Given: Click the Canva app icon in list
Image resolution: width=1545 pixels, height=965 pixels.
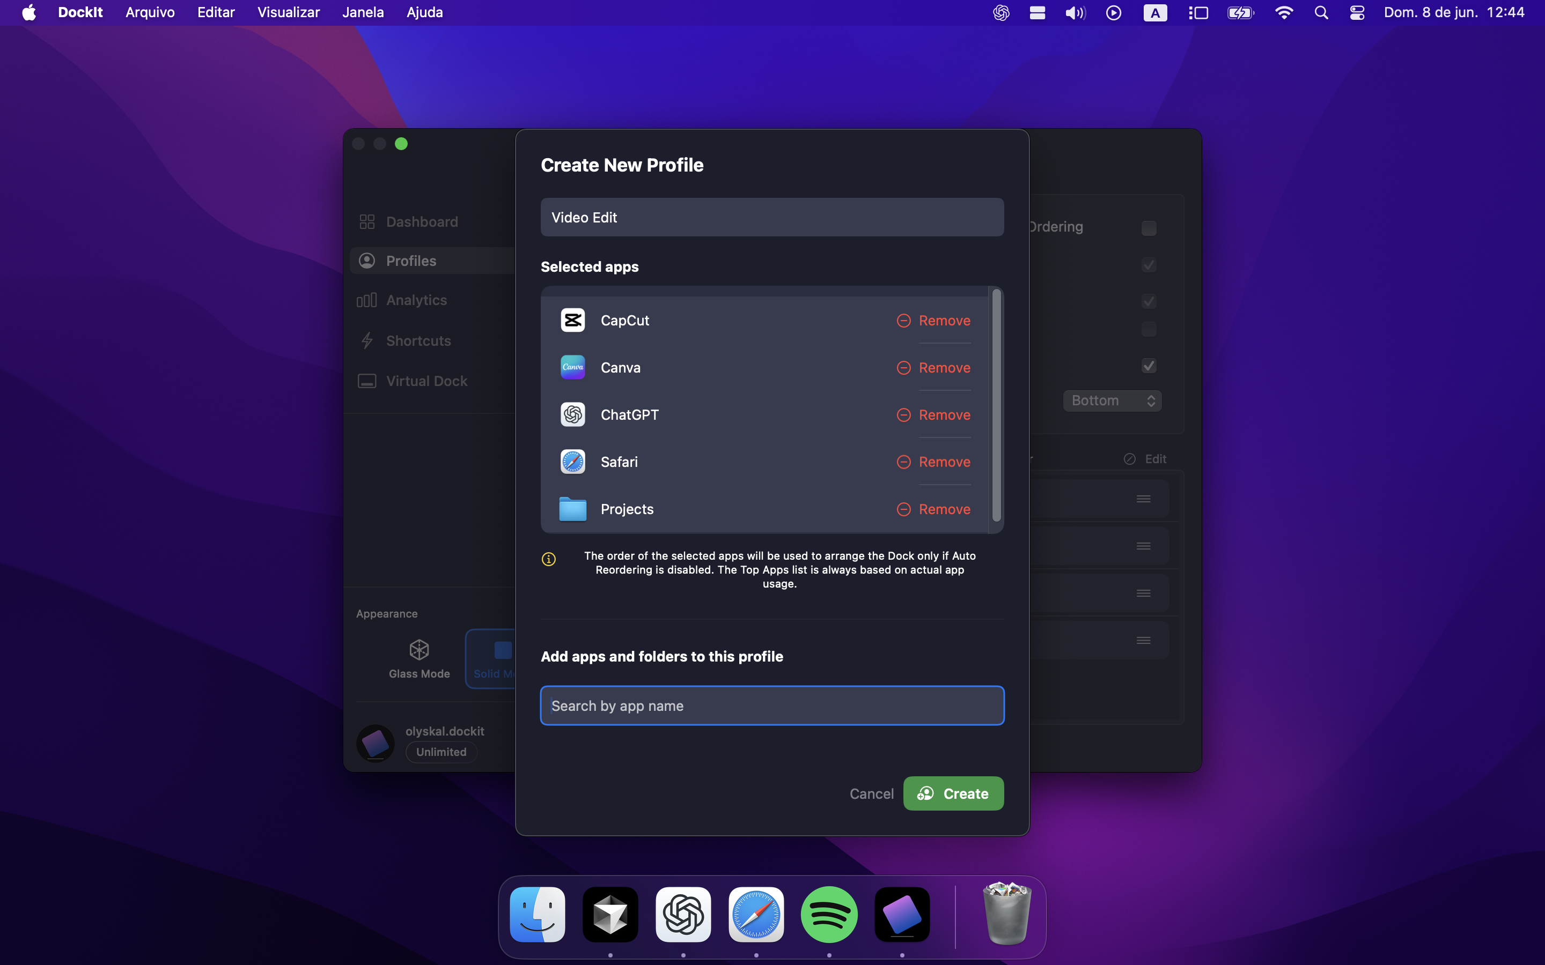Looking at the screenshot, I should [x=573, y=368].
